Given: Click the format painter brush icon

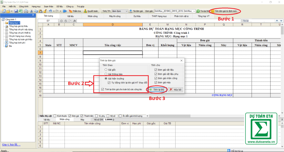Looking at the screenshot, I should [45, 11].
